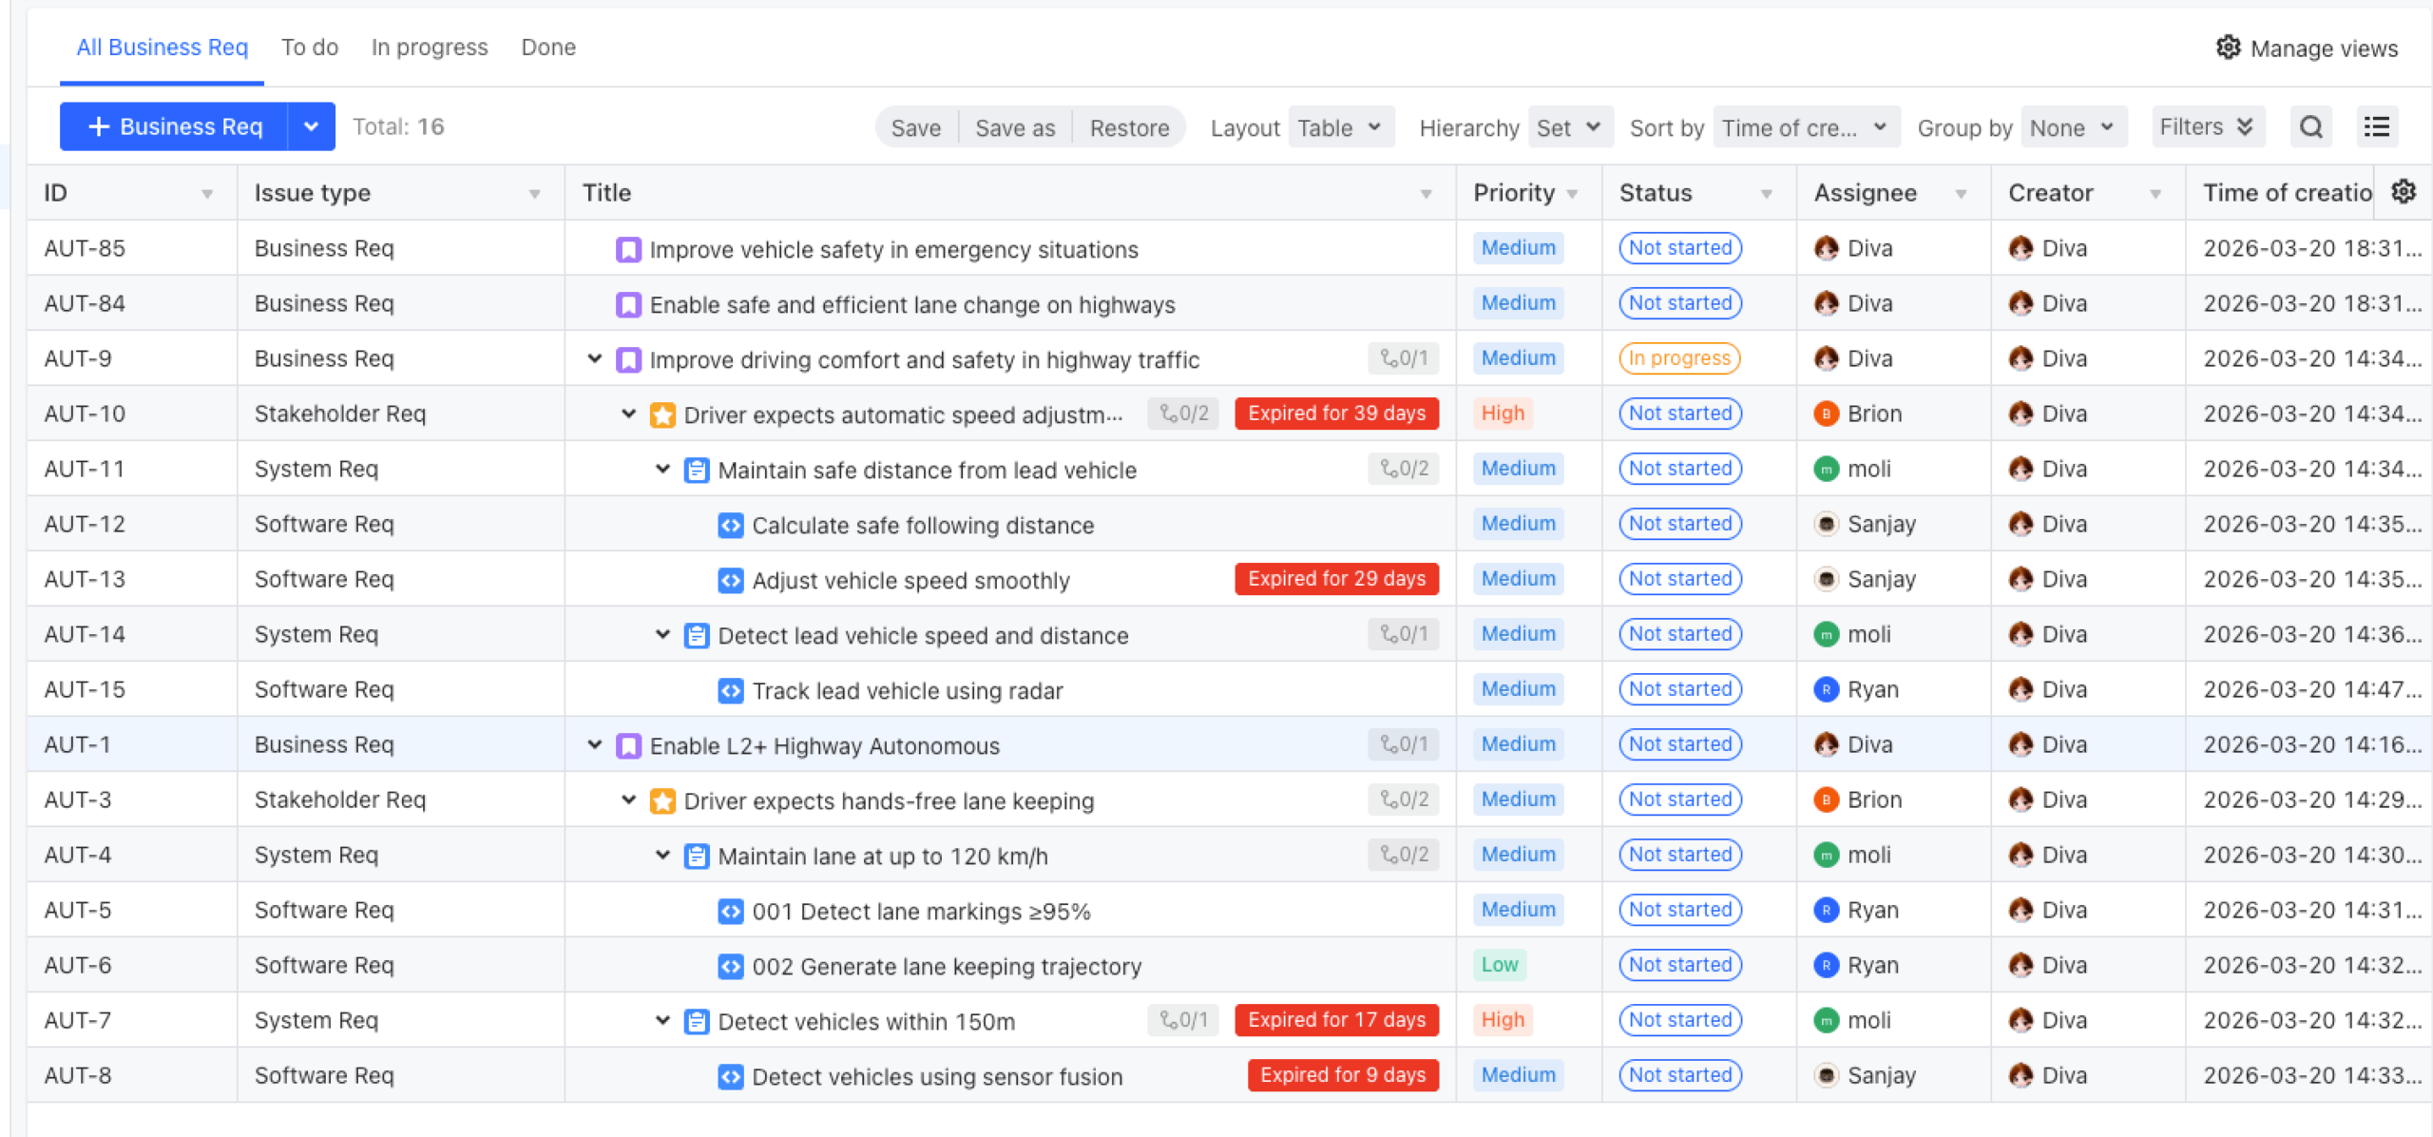Click Stakeholder Req star icon on AUT-3
The width and height of the screenshot is (2433, 1137).
coord(662,801)
